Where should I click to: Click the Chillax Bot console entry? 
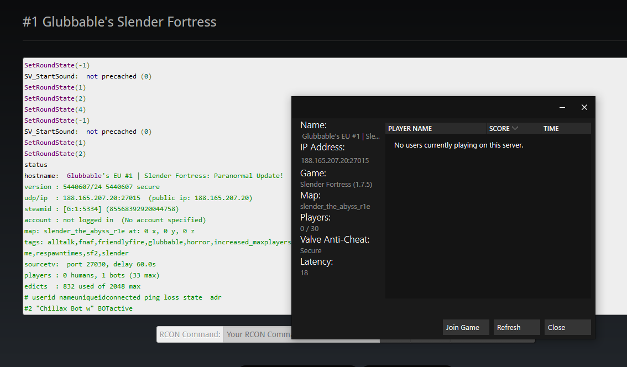(x=79, y=308)
